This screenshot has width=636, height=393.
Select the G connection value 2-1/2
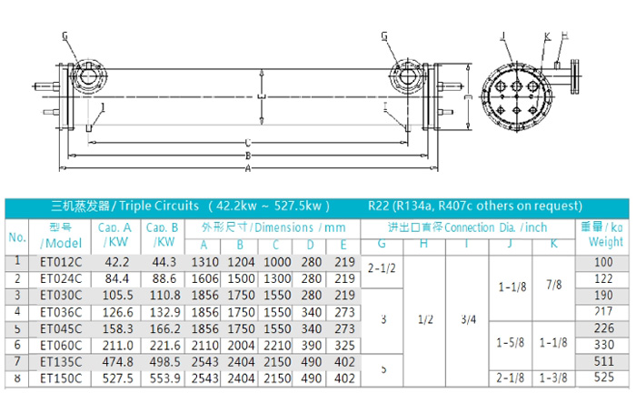(x=382, y=268)
